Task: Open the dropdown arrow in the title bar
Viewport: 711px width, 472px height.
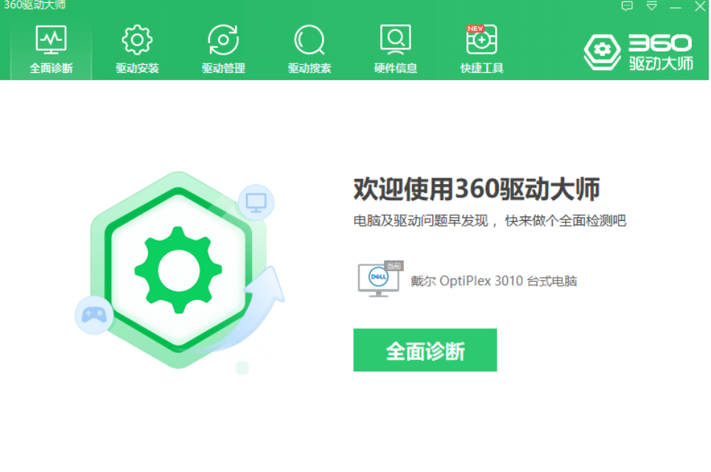Action: tap(651, 6)
